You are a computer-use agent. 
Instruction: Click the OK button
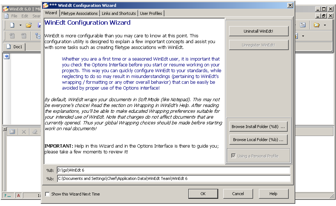tap(203, 194)
